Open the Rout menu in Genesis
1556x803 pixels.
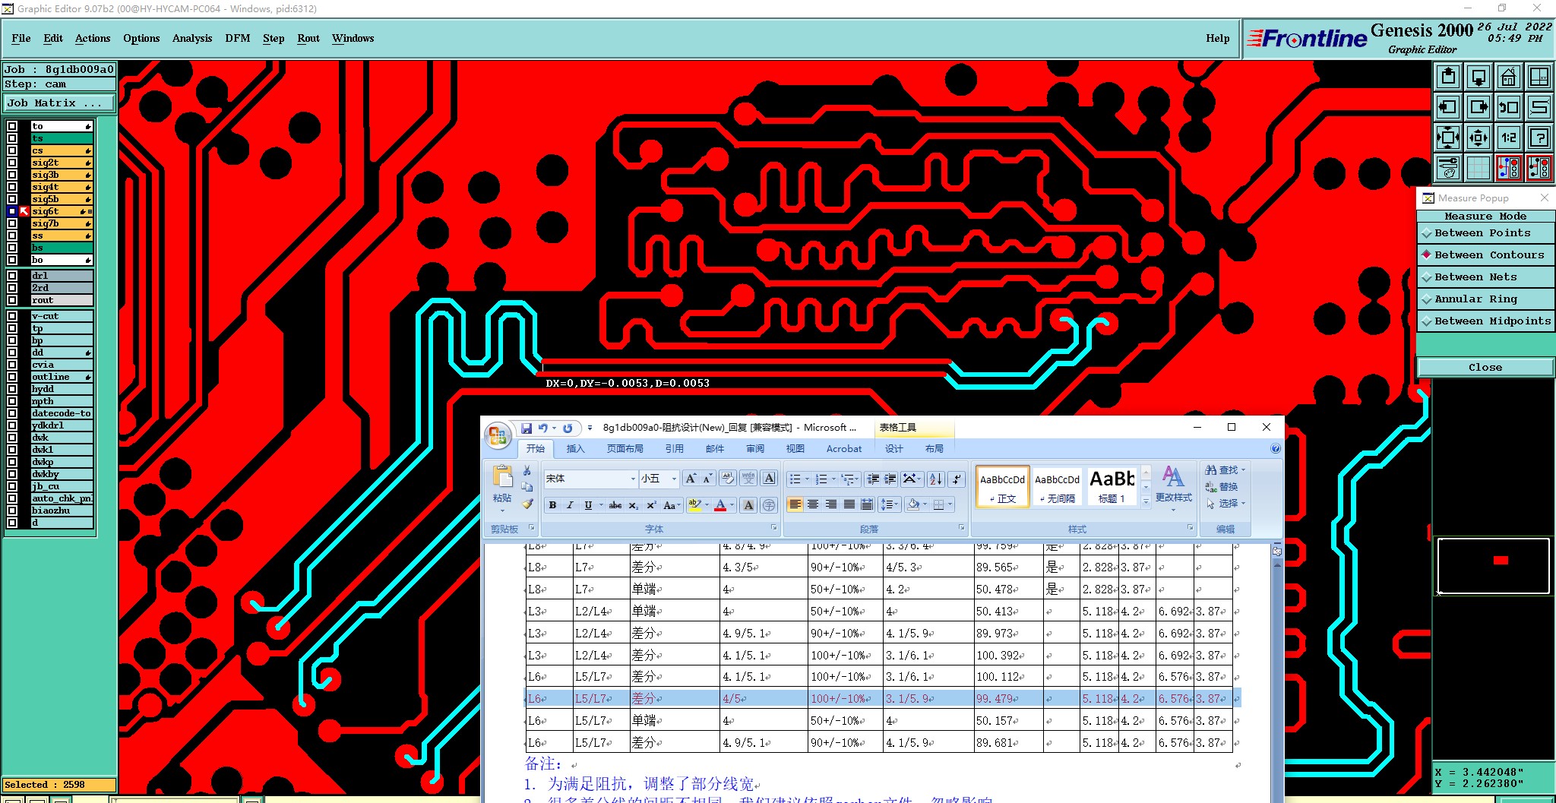pos(308,38)
